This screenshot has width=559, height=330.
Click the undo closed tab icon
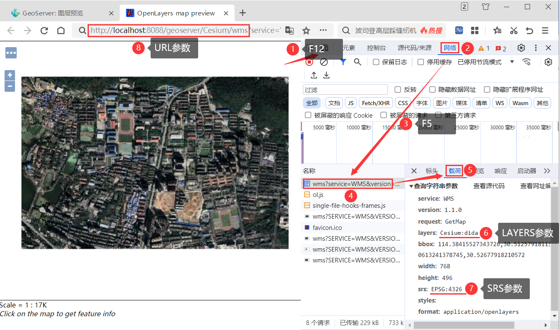(529, 30)
